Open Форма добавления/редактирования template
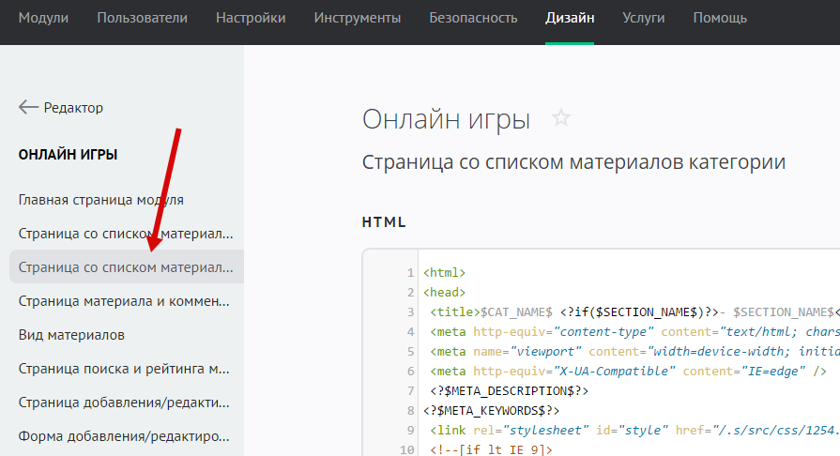The height and width of the screenshot is (456, 840). tap(124, 436)
